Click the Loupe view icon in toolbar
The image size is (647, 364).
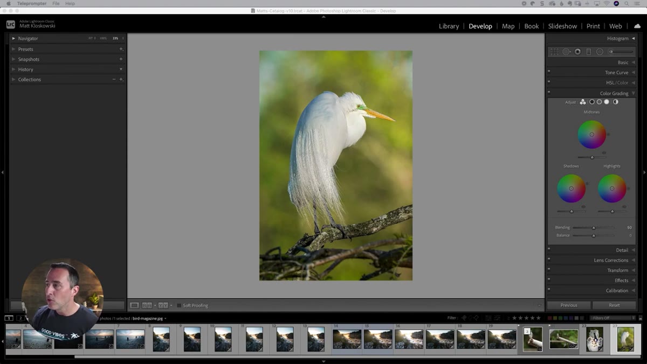(134, 305)
